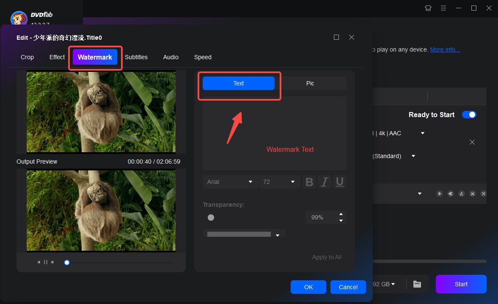Click the preview seek bar handle
The width and height of the screenshot is (498, 304).
click(67, 263)
